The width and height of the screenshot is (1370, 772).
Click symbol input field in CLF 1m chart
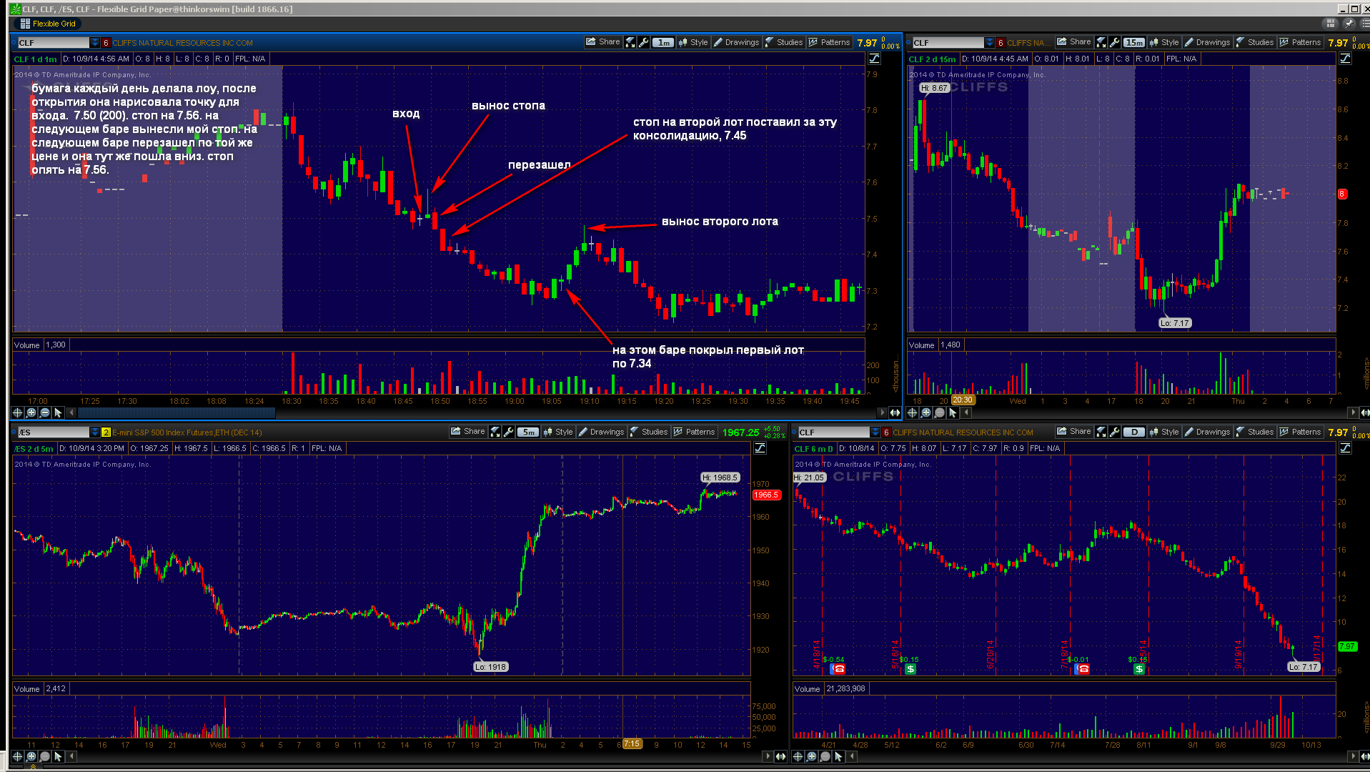(x=53, y=43)
